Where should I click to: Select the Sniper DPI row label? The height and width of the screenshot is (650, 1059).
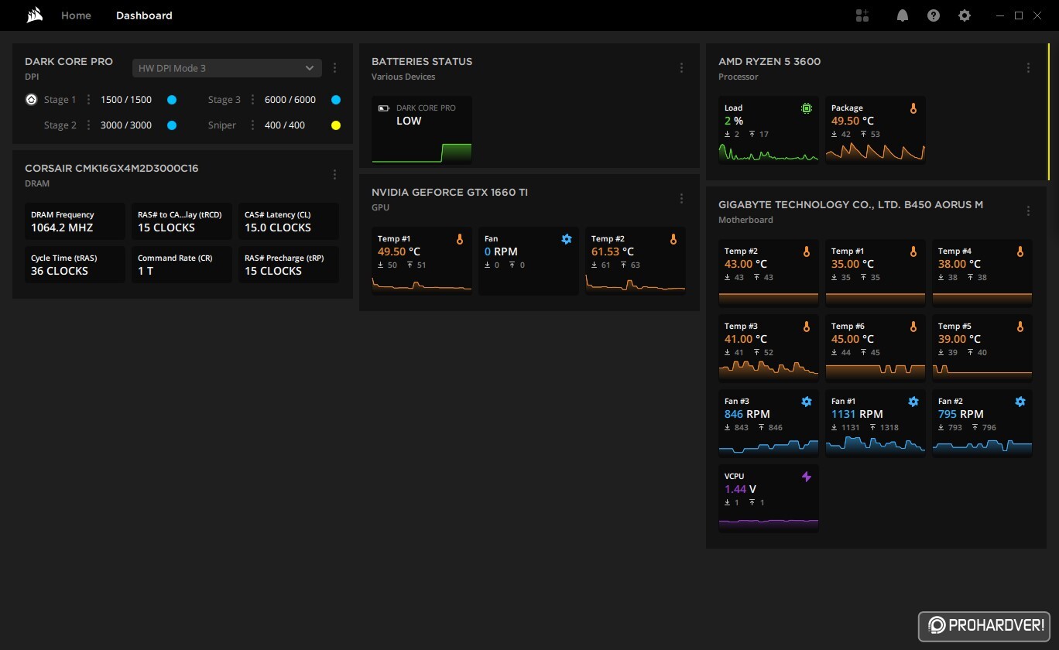pyautogui.click(x=222, y=125)
